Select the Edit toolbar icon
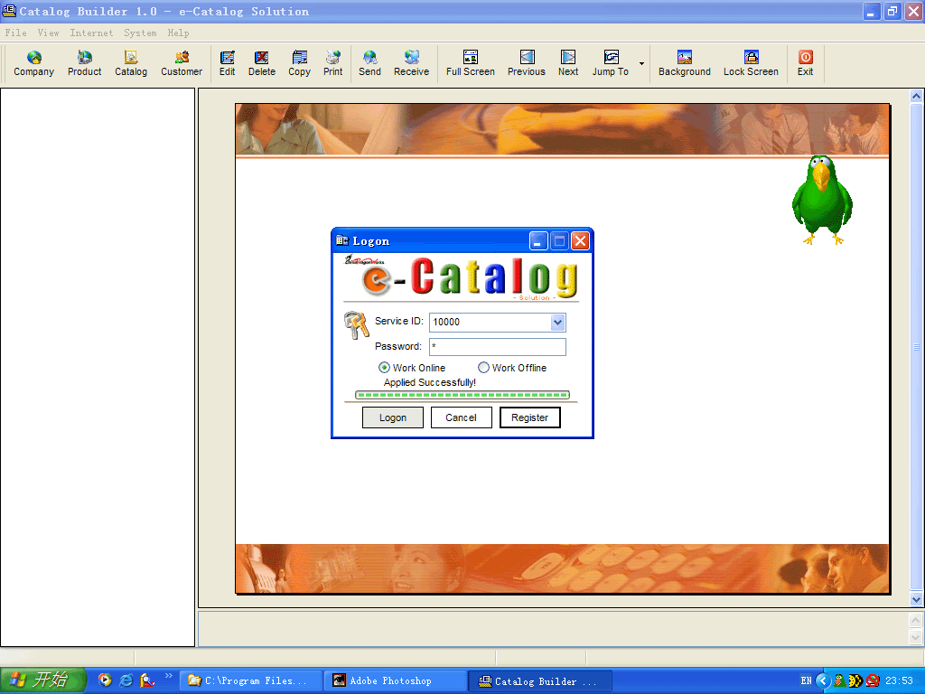The width and height of the screenshot is (925, 694). [227, 63]
